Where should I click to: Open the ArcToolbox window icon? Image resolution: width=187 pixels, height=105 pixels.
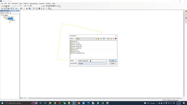pos(53,6)
